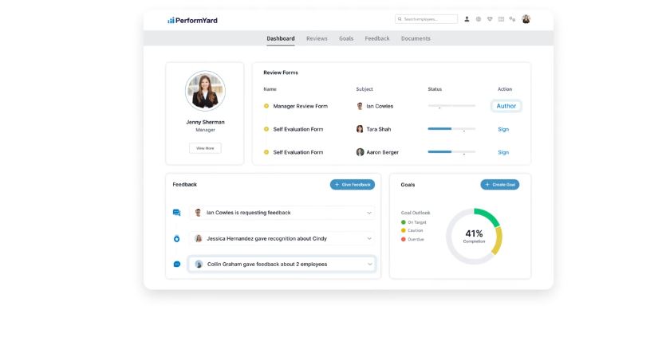The height and width of the screenshot is (345, 662).
Task: Click the Manager Review Form name
Action: 300,106
